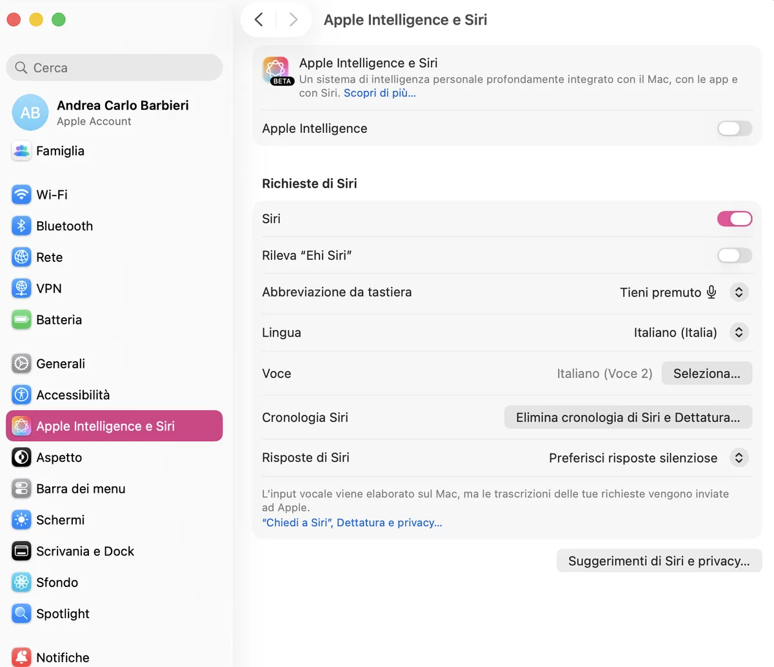Open the Spotlight settings pane

114,613
